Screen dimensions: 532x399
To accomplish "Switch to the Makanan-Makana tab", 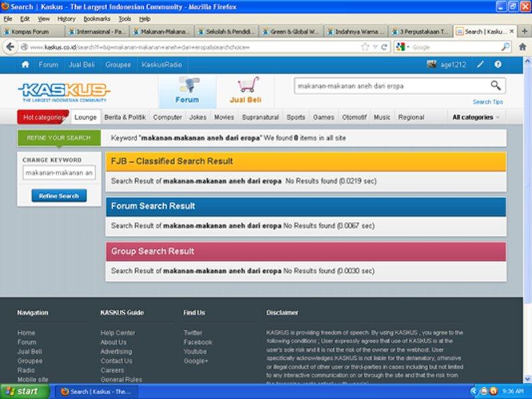I will tap(162, 31).
